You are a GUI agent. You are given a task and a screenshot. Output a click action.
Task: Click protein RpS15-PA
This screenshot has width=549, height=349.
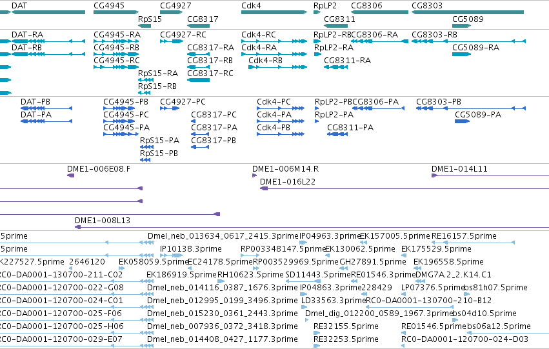point(146,147)
